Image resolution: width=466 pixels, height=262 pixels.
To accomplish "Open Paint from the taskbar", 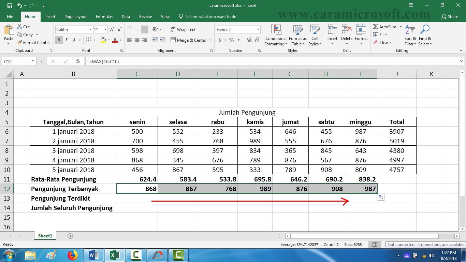I will 51,255.
